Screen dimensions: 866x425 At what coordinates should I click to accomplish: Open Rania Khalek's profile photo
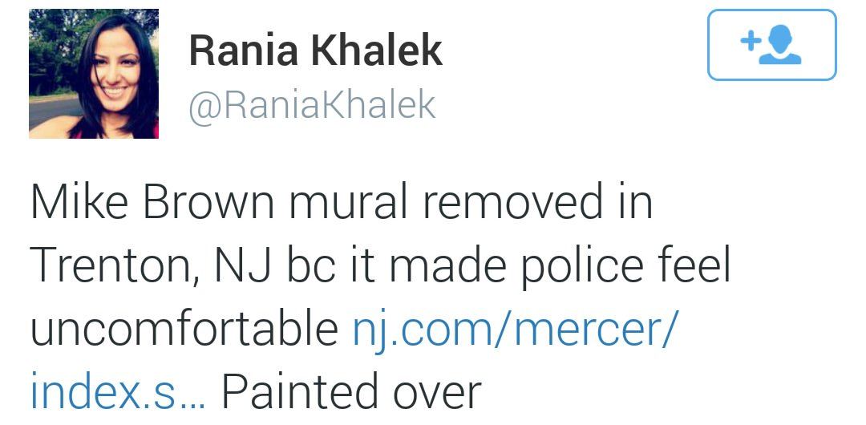[94, 74]
